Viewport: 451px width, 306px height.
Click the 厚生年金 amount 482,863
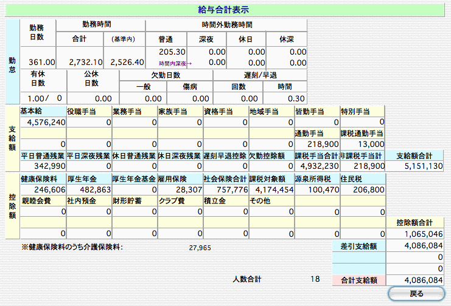88,189
